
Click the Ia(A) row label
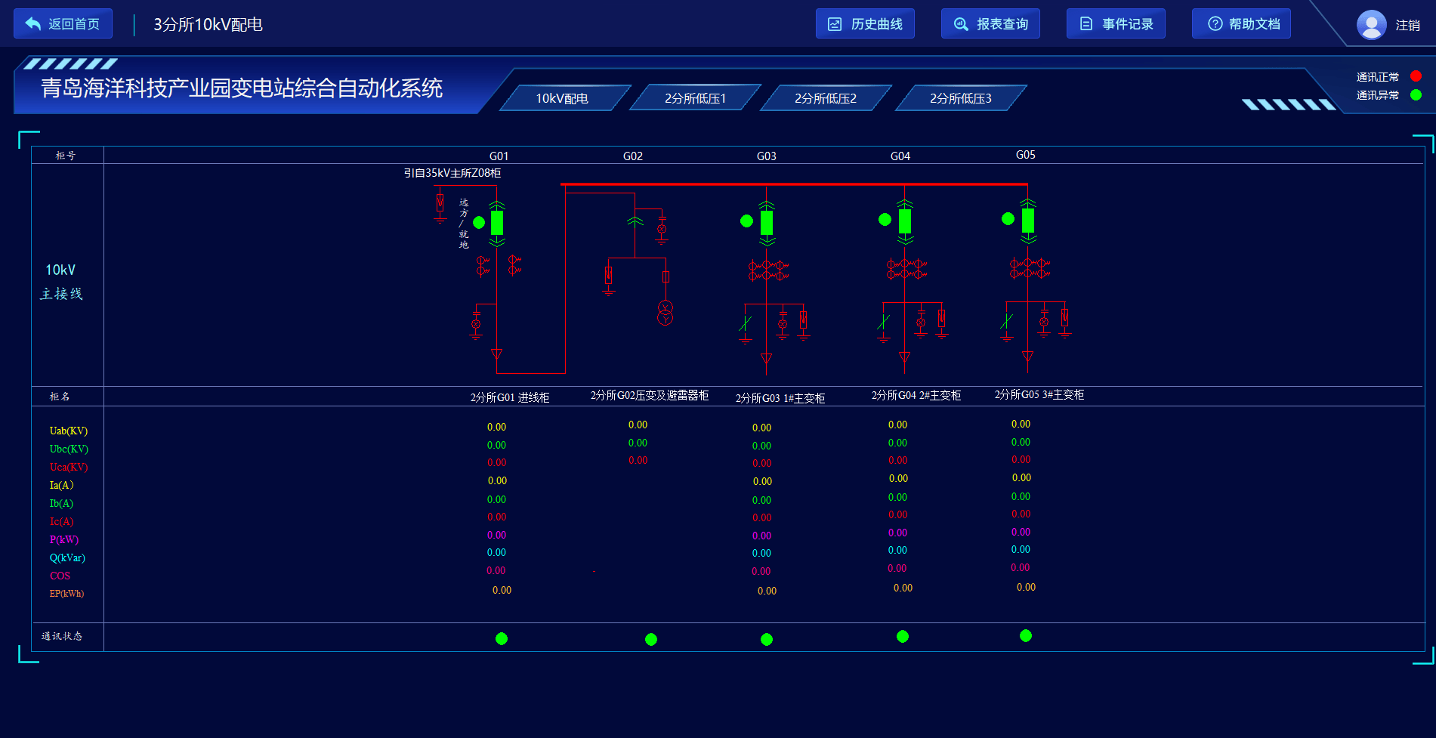tap(62, 485)
